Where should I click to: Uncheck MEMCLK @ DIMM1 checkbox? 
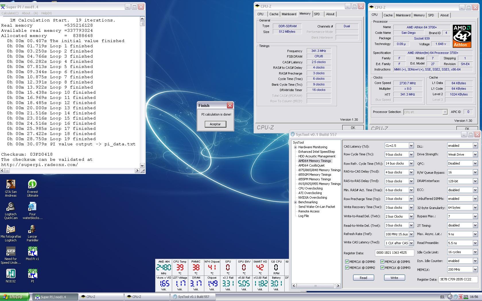(x=382, y=262)
